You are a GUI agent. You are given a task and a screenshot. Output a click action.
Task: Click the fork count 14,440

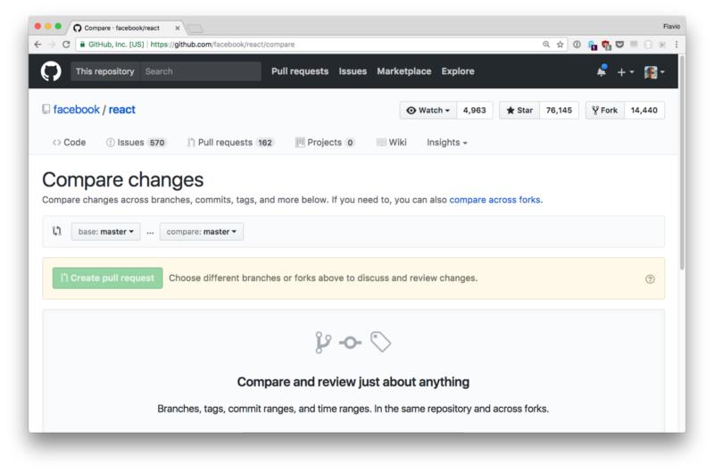(643, 110)
